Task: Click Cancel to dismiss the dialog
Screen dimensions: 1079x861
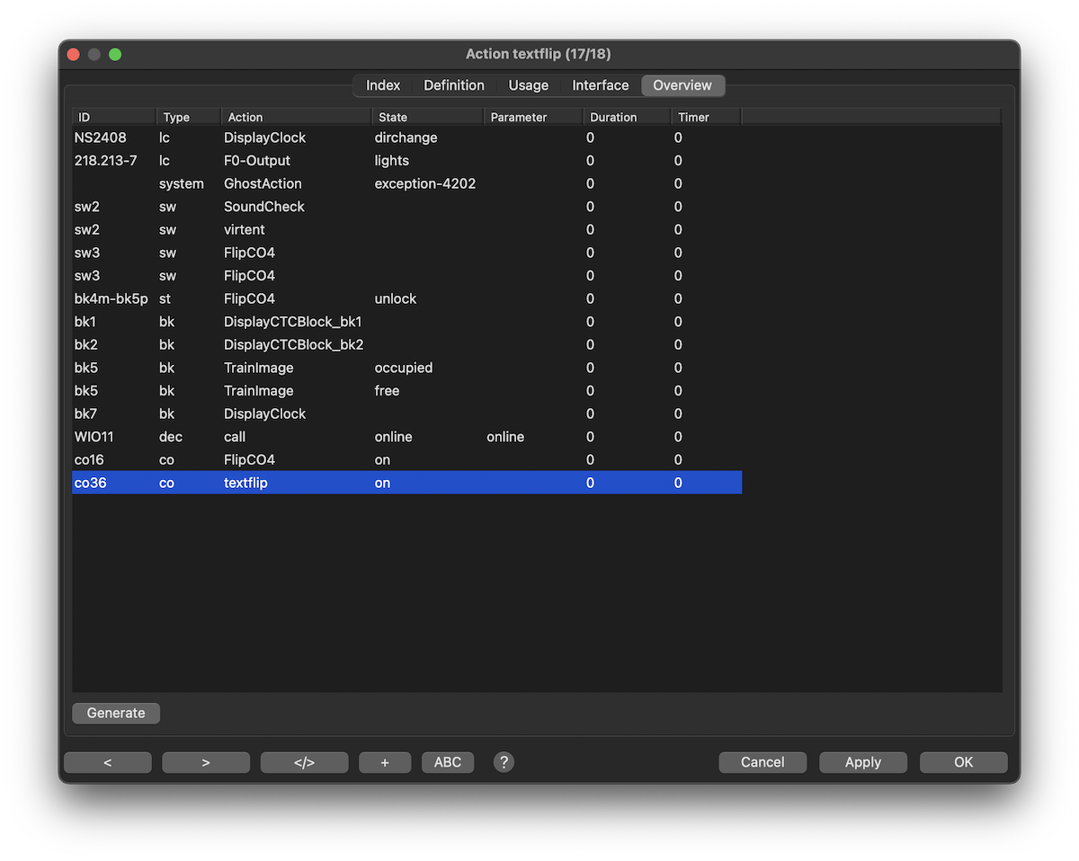Action: pyautogui.click(x=762, y=762)
